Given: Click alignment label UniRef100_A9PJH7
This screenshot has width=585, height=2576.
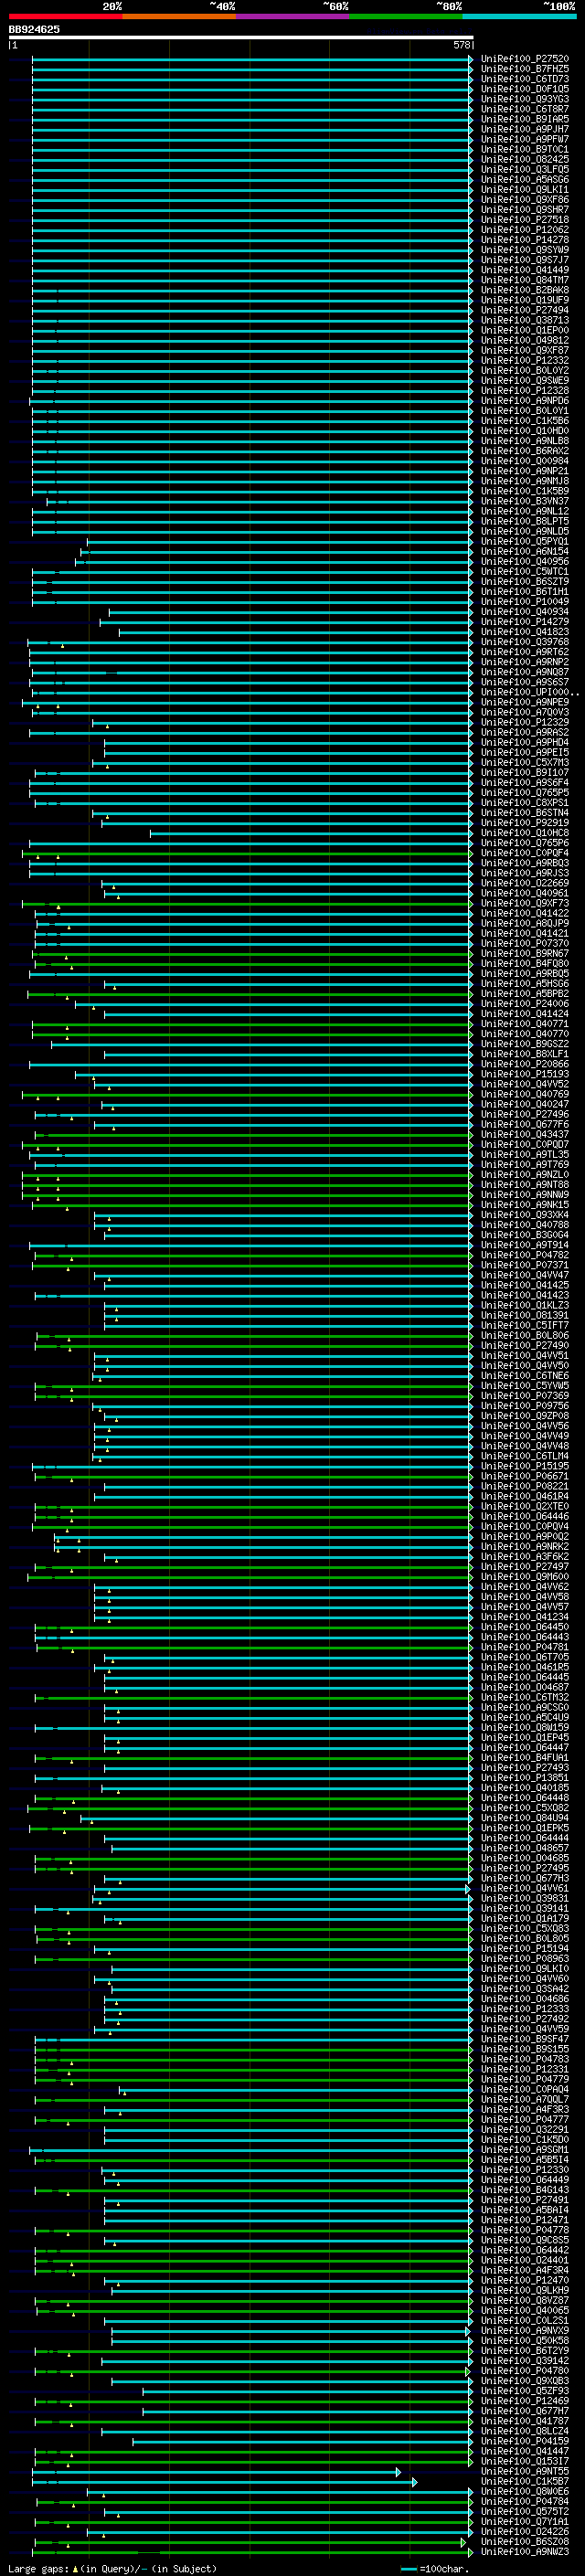Looking at the screenshot, I should coord(525,129).
